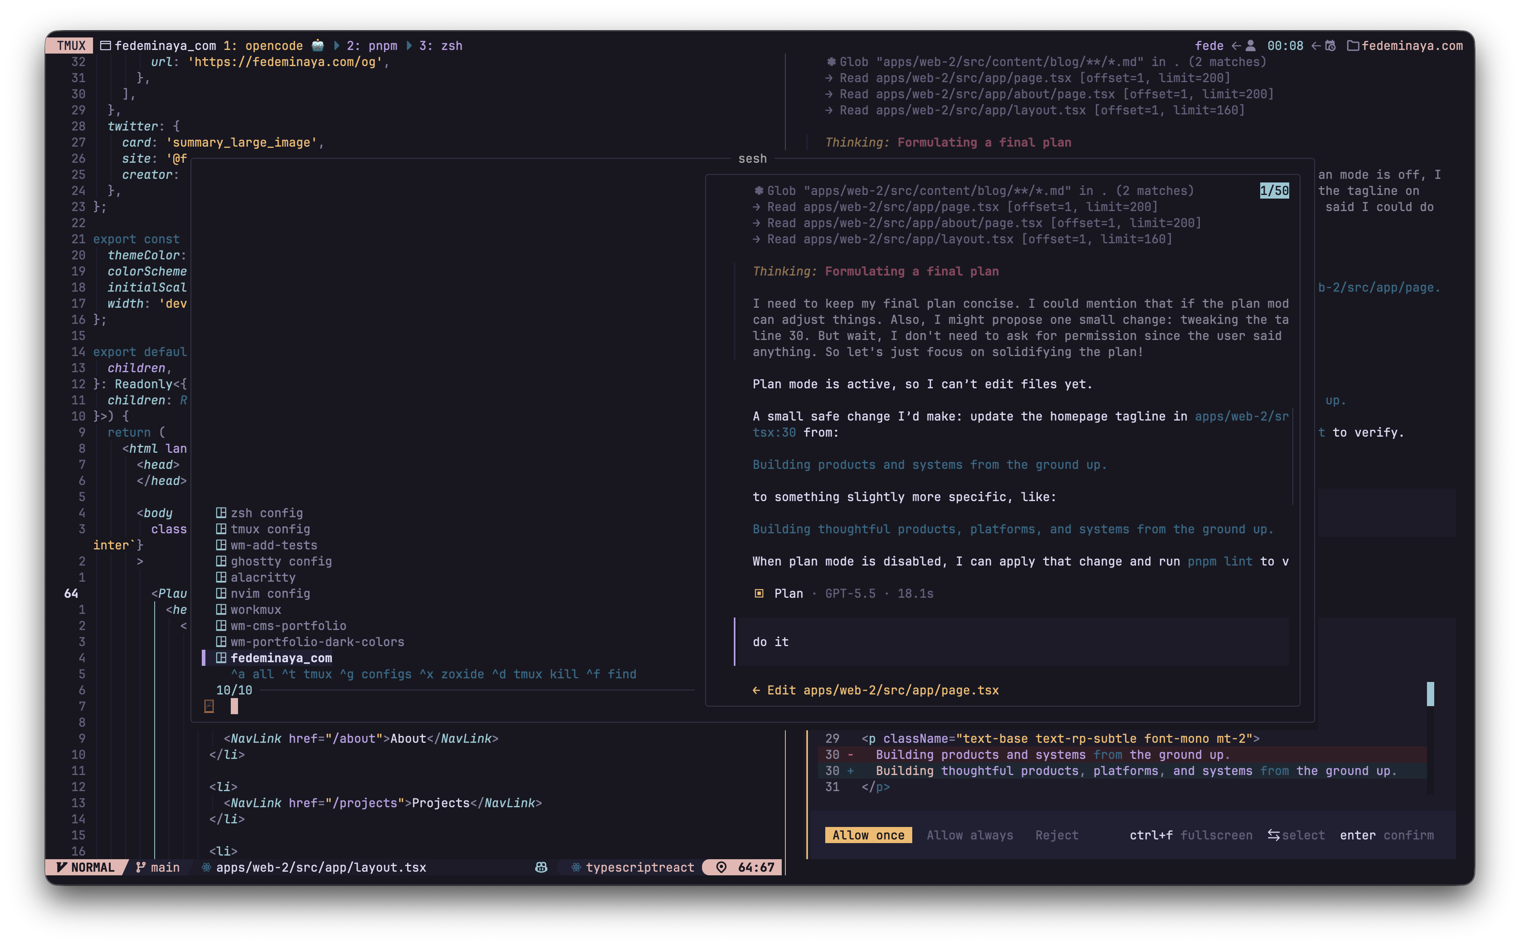Click the ^f find hint
This screenshot has height=945, width=1520.
tap(611, 674)
